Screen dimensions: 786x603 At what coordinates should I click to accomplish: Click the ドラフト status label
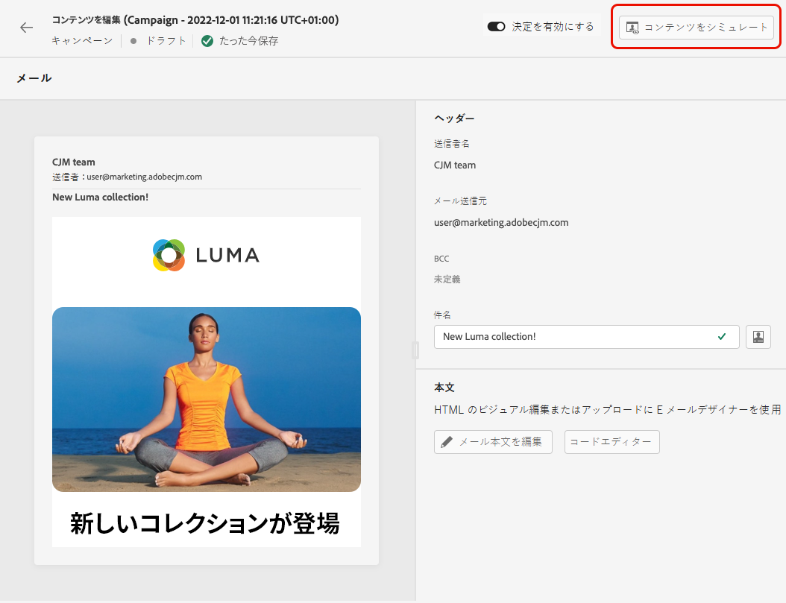(166, 41)
